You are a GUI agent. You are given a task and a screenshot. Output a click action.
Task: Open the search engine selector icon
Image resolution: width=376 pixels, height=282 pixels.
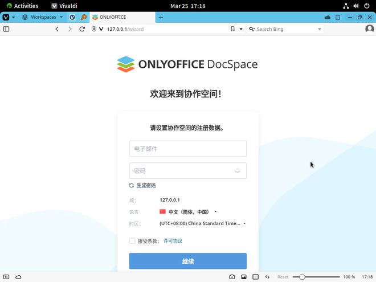[252, 29]
